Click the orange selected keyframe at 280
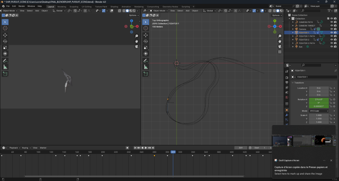 click(x=154, y=156)
